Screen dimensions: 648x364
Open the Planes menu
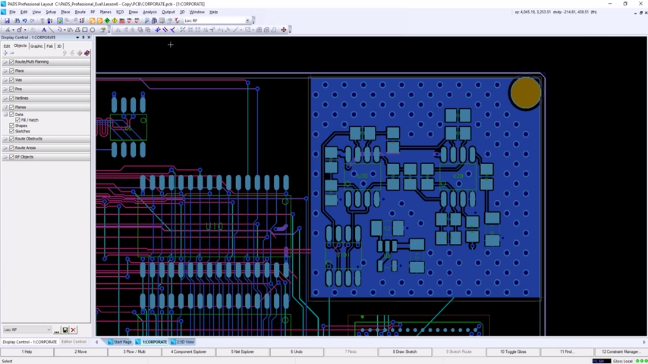tap(105, 12)
